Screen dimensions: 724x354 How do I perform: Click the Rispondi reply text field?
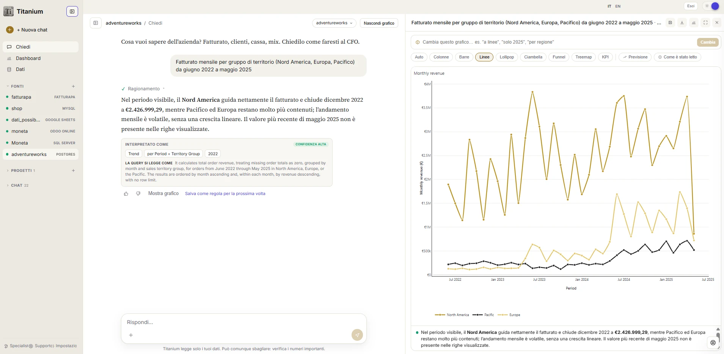(244, 322)
